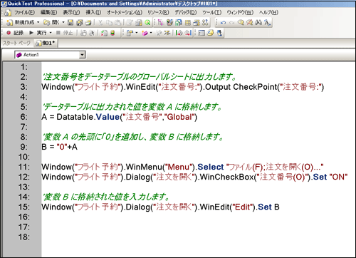Open the デバッグ(D) menu
Viewport: 356px width, 258px height.
pos(186,12)
